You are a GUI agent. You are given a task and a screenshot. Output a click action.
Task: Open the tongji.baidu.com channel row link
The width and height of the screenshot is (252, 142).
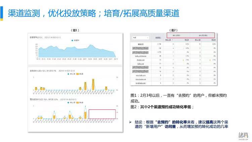(x=141, y=83)
